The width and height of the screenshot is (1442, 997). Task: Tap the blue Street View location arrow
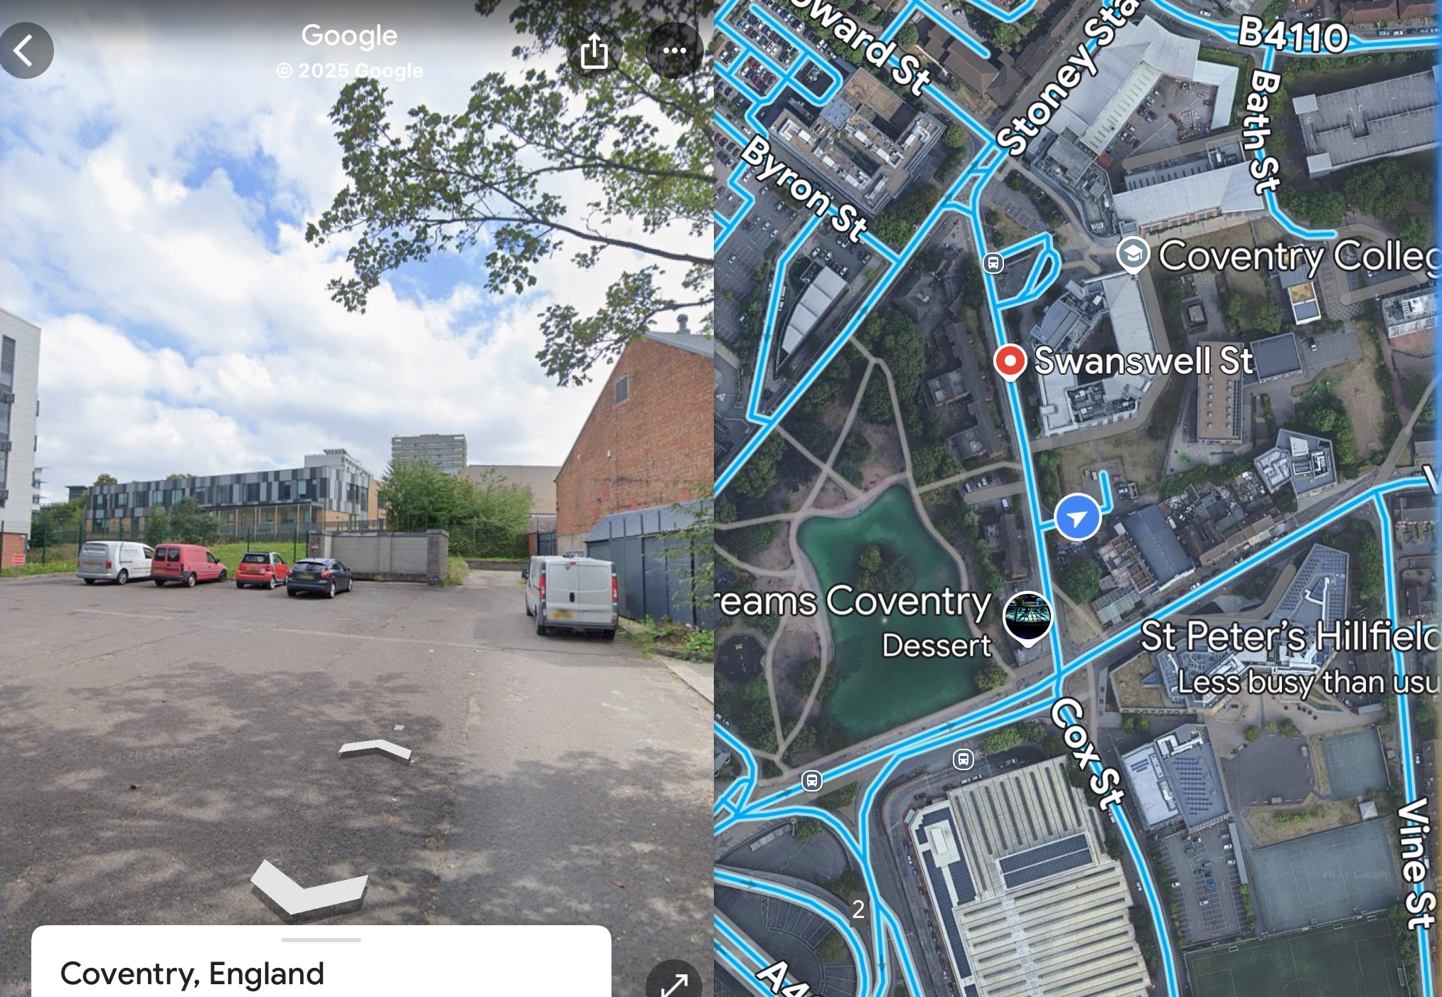coord(1078,517)
